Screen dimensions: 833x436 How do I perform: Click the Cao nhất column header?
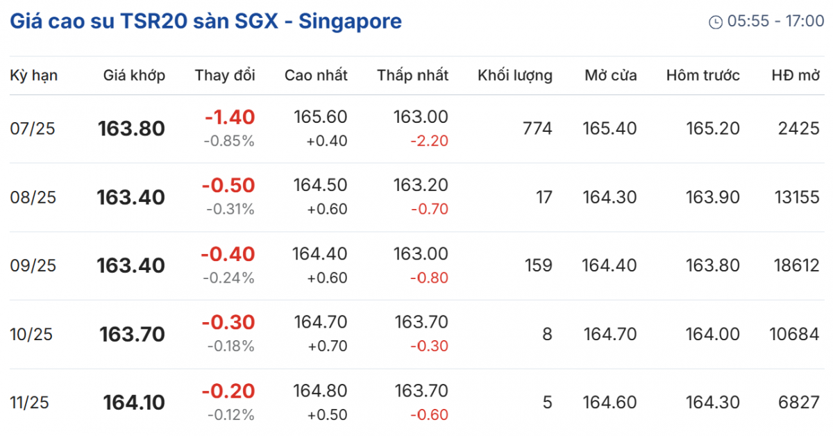pos(316,76)
